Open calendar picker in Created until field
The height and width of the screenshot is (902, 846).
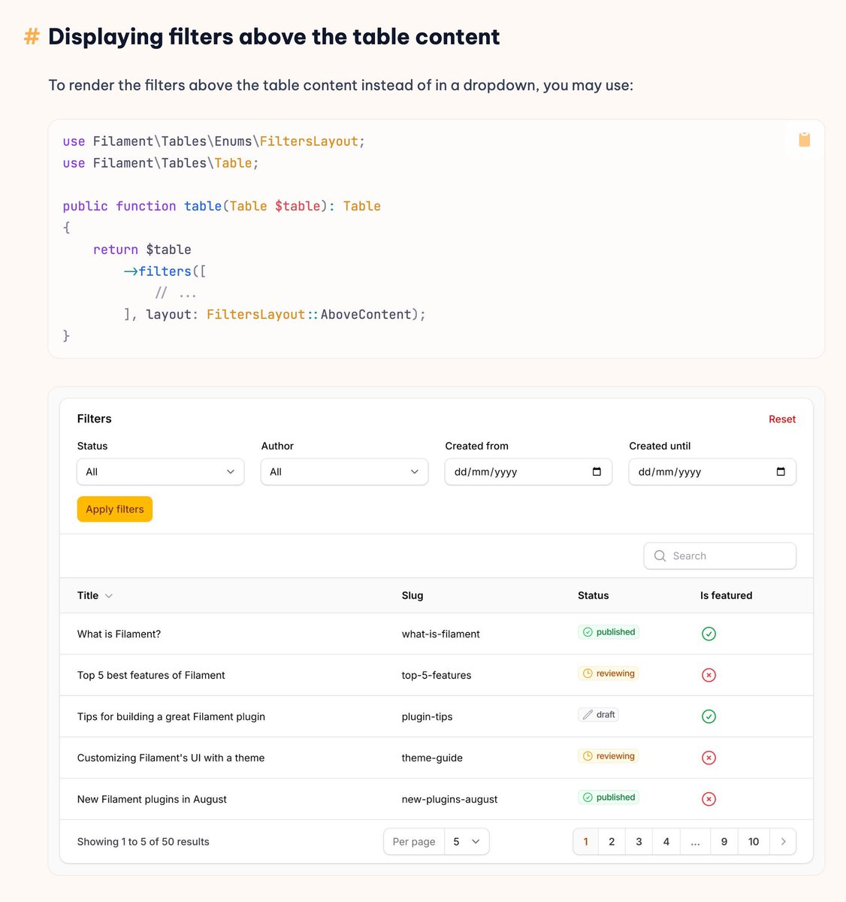(x=781, y=472)
